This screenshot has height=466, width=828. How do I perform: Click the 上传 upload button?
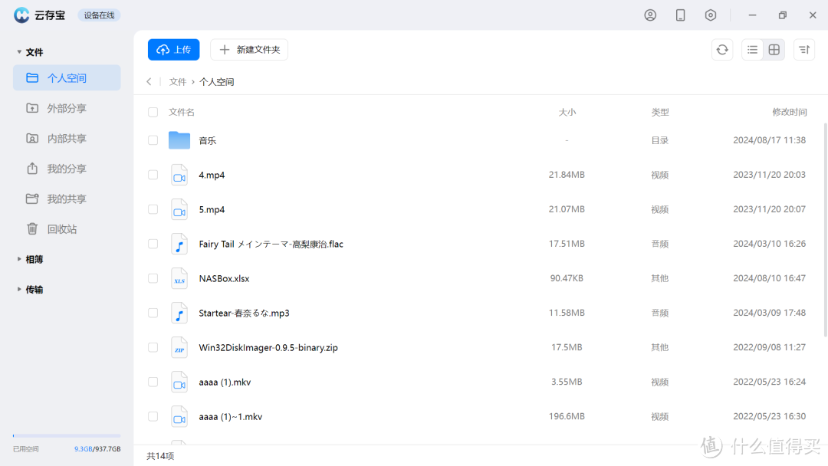click(173, 49)
